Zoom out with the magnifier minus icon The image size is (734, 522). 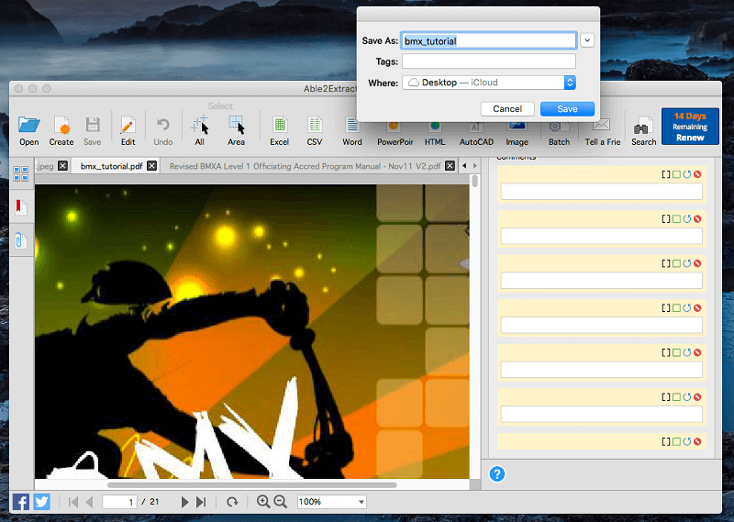281,502
